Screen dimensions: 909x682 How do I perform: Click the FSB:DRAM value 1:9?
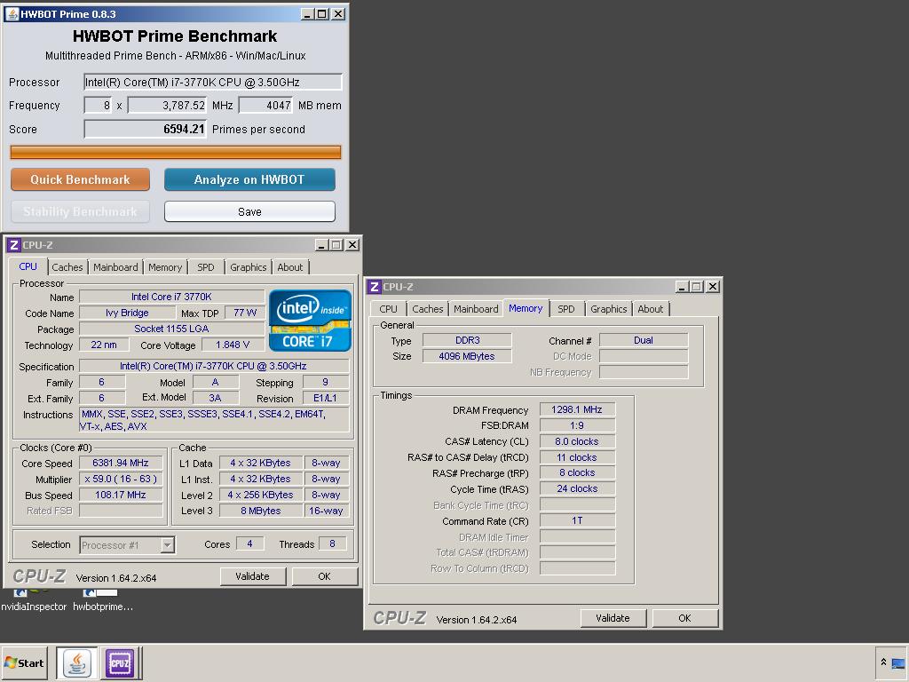pos(577,425)
